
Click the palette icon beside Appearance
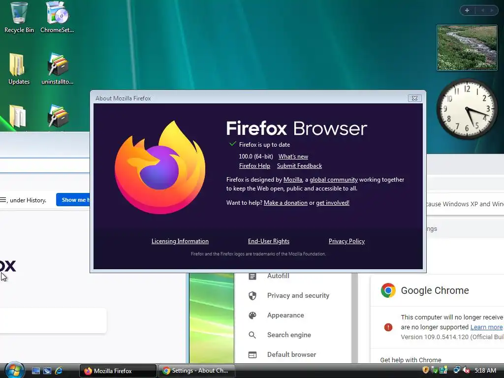pyautogui.click(x=252, y=315)
